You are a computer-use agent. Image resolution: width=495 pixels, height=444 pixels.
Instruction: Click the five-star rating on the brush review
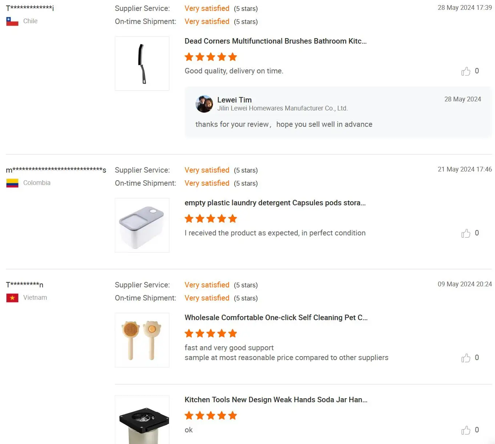tap(211, 57)
